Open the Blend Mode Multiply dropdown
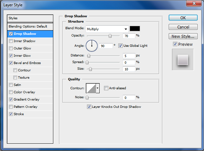The image size is (204, 151). (x=107, y=29)
